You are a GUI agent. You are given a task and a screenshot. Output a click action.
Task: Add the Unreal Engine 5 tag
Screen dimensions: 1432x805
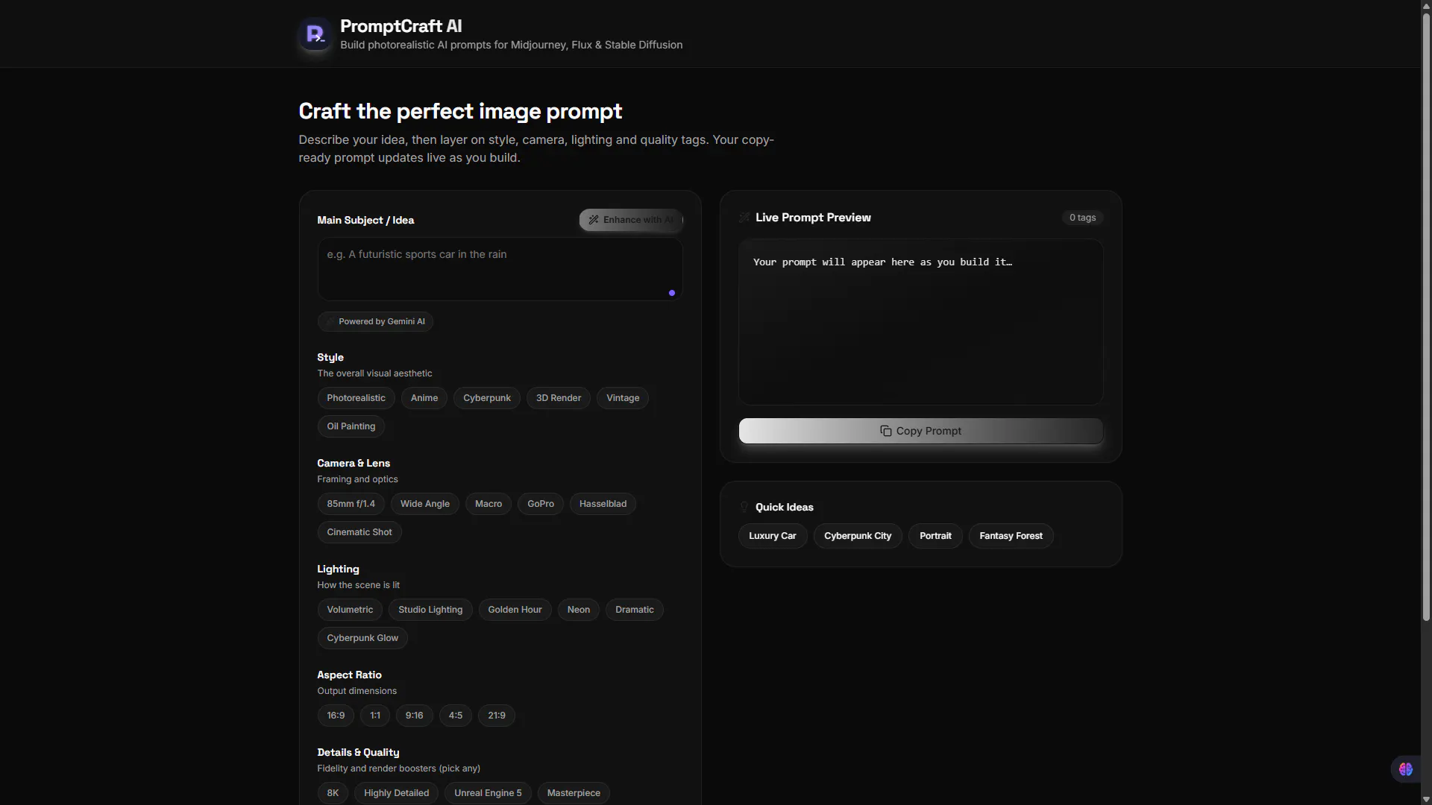(x=489, y=793)
